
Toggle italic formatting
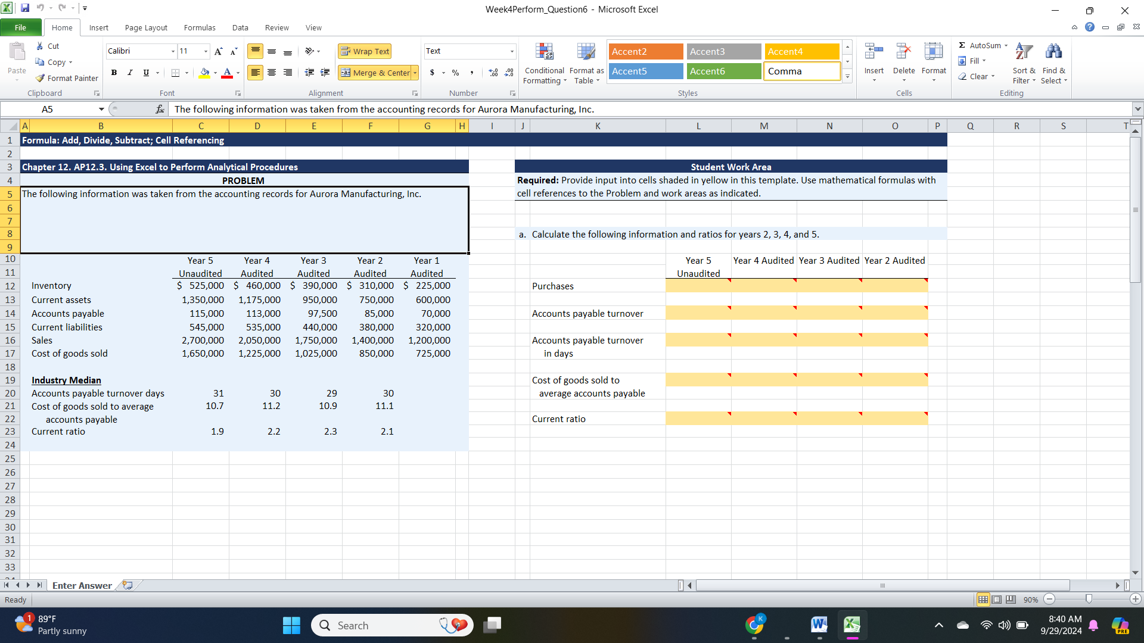(x=130, y=73)
